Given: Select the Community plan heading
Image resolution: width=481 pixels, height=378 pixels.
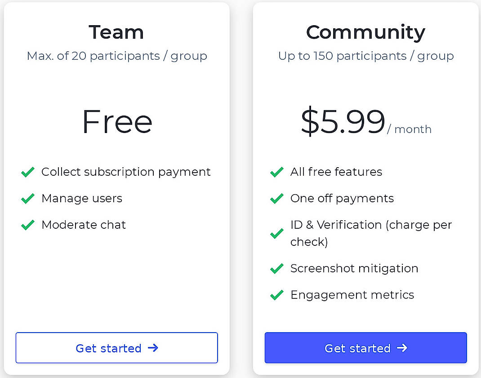Looking at the screenshot, I should [x=365, y=32].
